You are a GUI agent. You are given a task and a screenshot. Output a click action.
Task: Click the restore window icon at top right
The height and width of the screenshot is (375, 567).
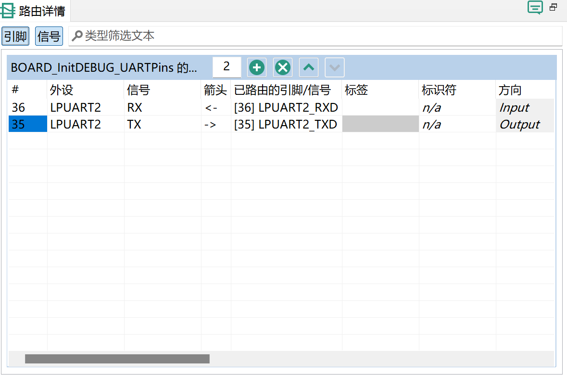click(554, 7)
